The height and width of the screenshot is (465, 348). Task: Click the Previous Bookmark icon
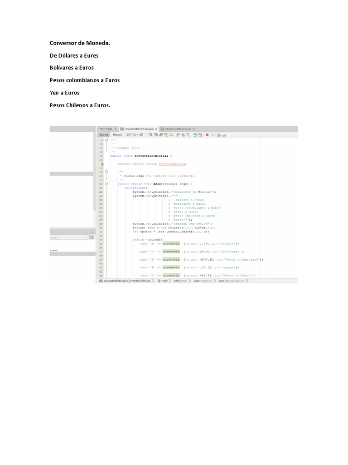coord(178,134)
